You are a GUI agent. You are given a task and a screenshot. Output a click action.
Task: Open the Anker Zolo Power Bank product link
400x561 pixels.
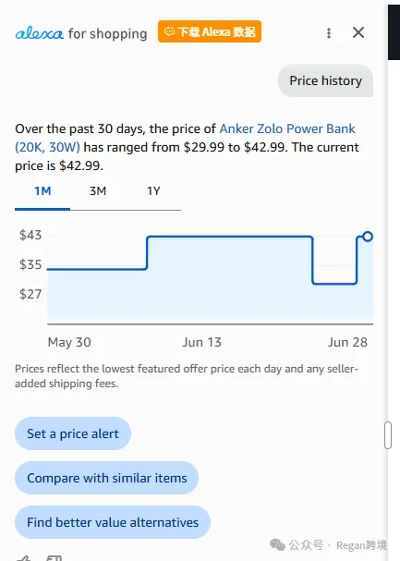tap(185, 138)
